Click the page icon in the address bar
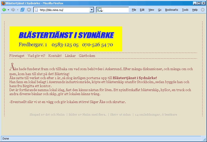Screen dimensions: 207x142 [36, 10]
